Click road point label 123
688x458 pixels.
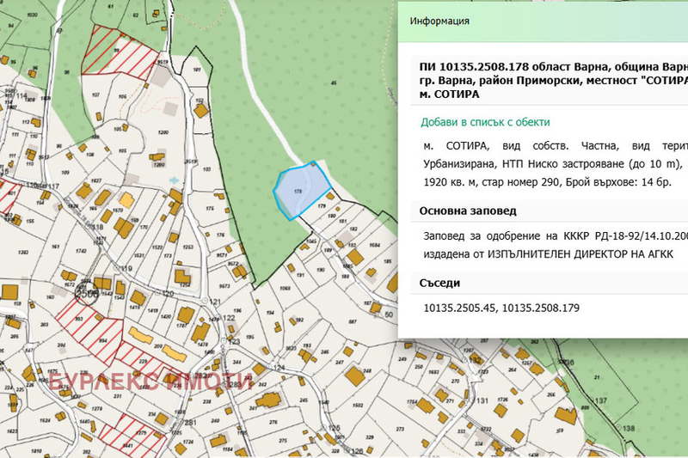[x=234, y=341]
